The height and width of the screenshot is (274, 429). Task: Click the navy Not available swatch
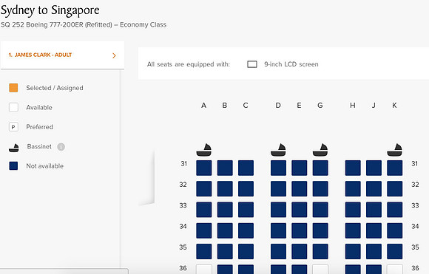tap(13, 166)
